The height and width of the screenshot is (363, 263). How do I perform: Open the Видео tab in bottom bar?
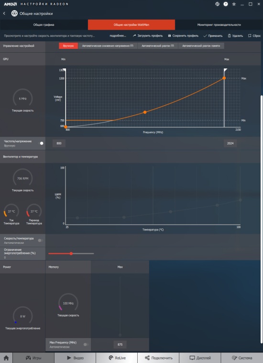click(75, 358)
